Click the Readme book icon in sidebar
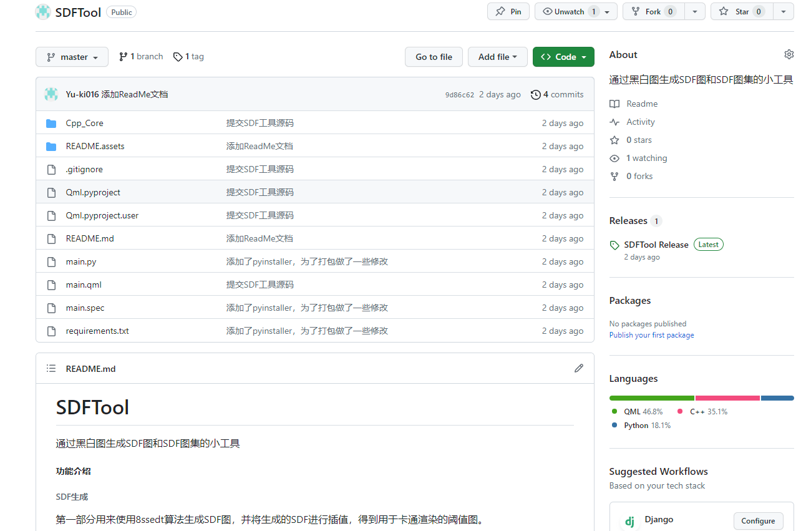The height and width of the screenshot is (531, 801). [614, 104]
